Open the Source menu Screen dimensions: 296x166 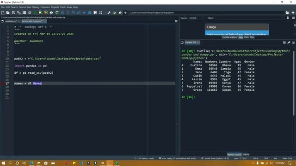[x=23, y=7]
